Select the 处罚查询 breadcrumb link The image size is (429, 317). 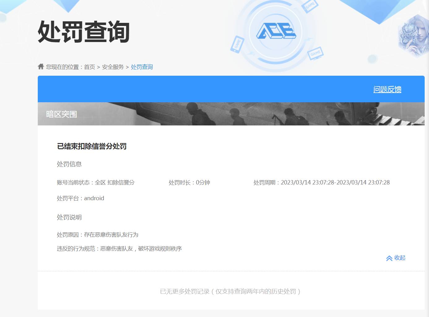coord(142,67)
